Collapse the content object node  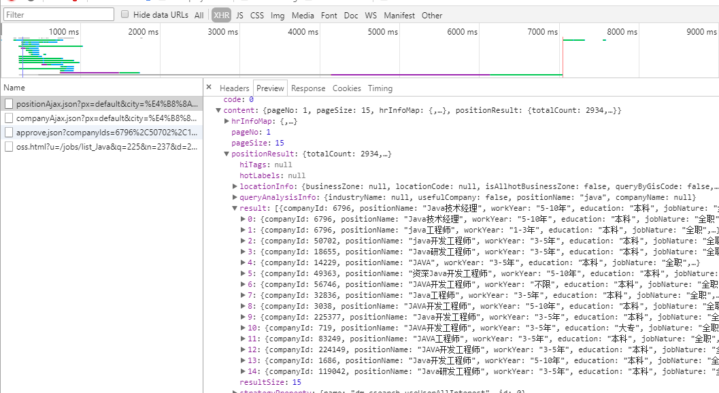(x=219, y=111)
